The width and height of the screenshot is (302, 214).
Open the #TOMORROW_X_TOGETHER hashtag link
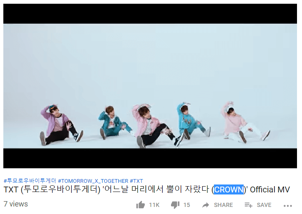coord(93,181)
